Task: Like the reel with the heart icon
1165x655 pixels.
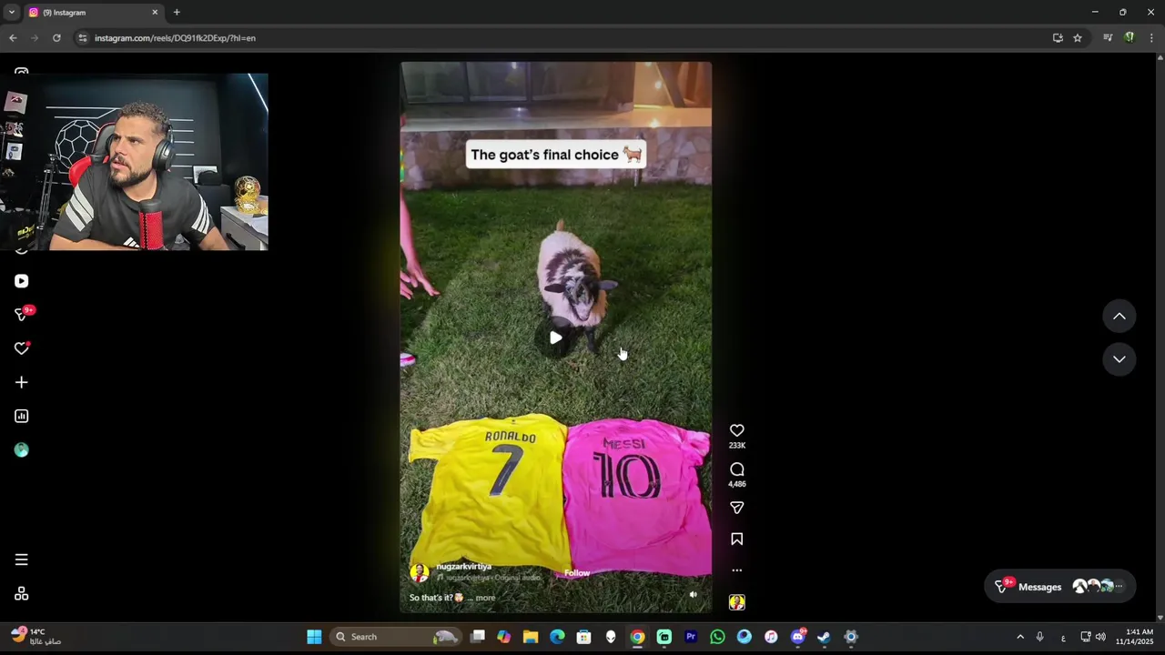Action: [x=737, y=430]
